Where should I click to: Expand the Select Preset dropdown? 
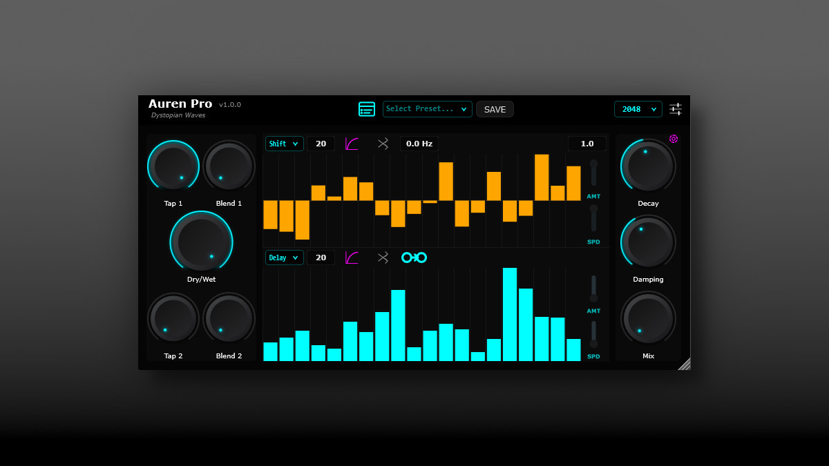click(428, 109)
